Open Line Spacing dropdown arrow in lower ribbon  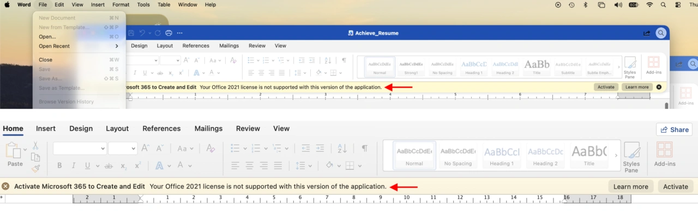(x=311, y=166)
